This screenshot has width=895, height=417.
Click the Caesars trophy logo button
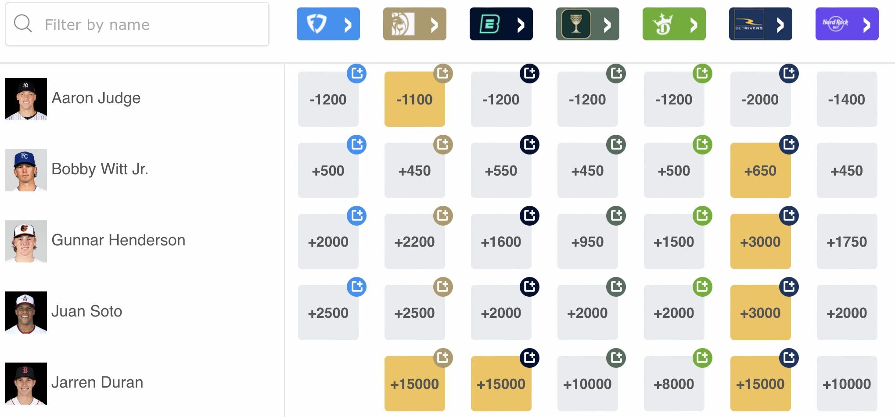[x=577, y=24]
